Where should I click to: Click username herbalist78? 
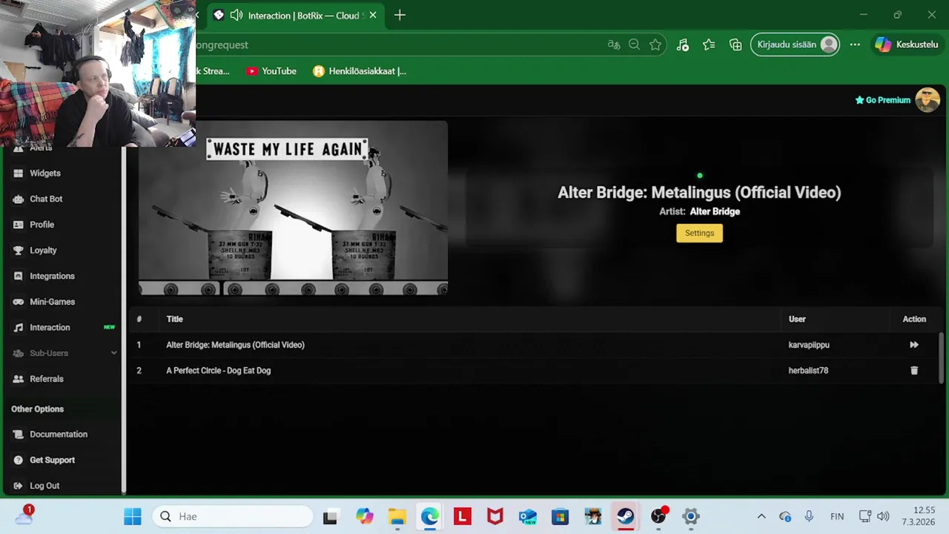point(808,370)
